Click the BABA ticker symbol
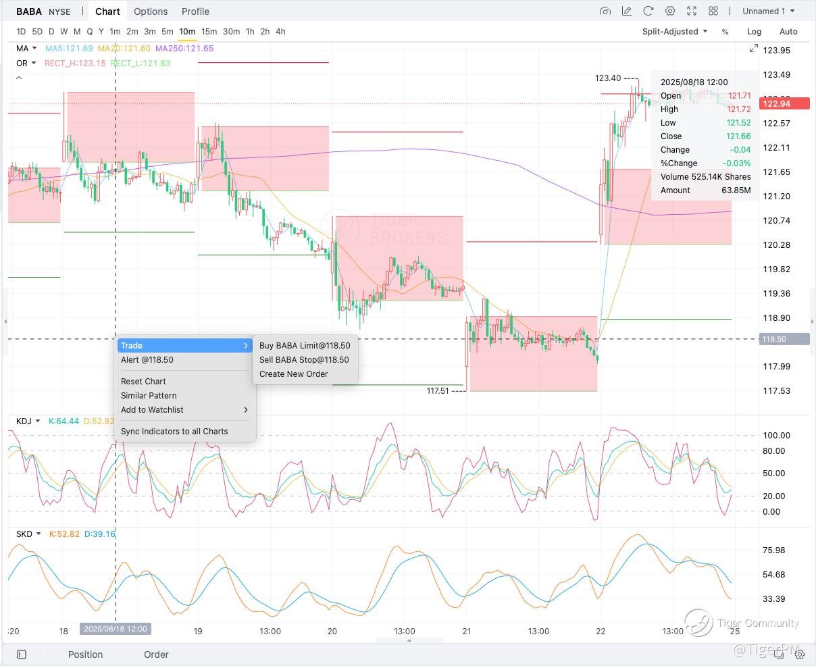816x668 pixels. pyautogui.click(x=29, y=11)
